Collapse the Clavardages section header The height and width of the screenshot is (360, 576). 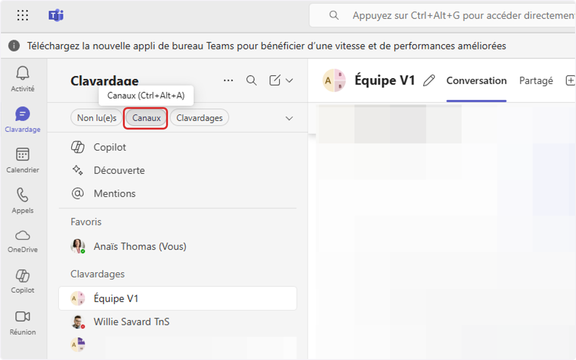coord(97,274)
